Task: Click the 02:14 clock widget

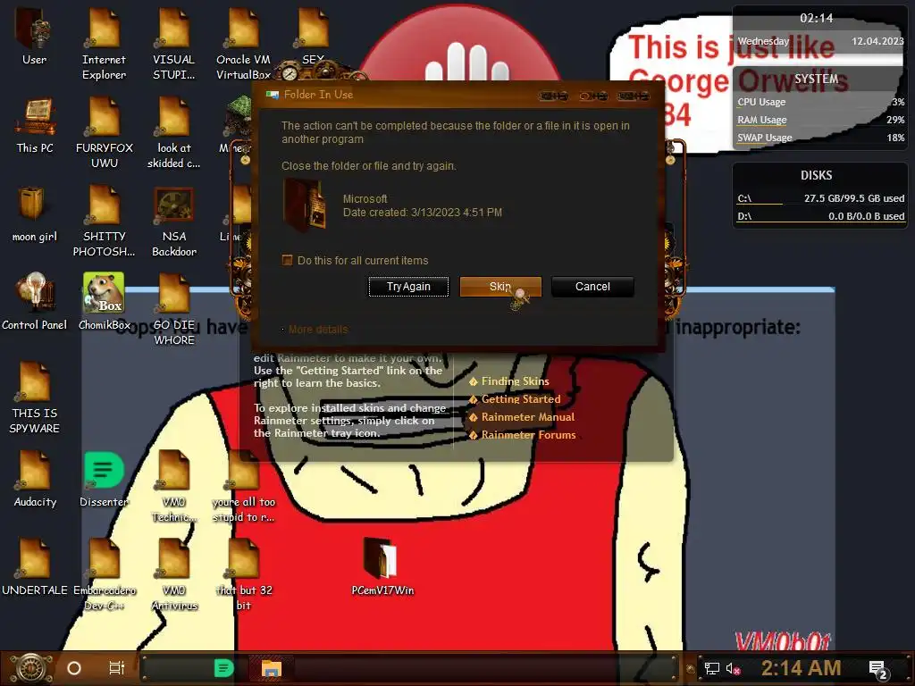Action: pyautogui.click(x=816, y=18)
